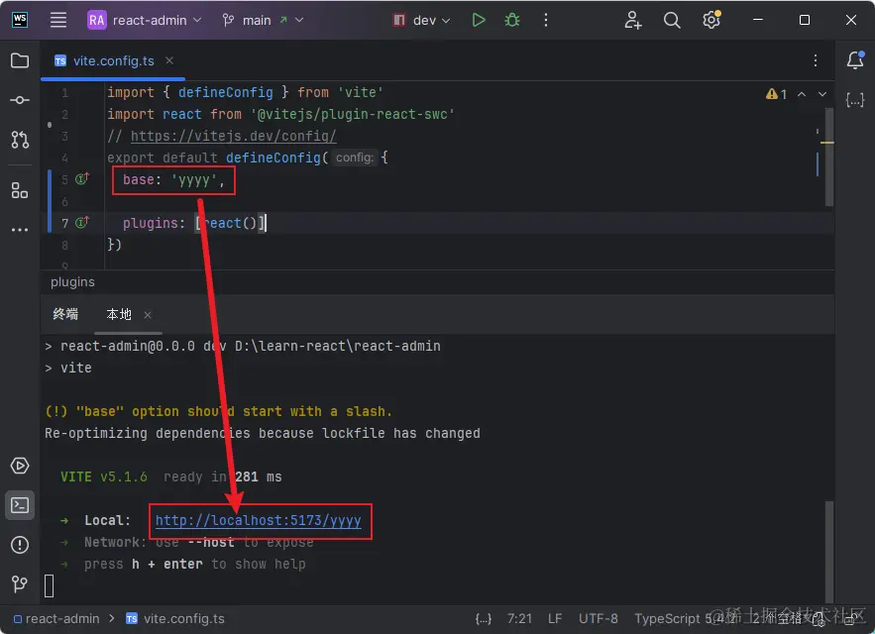Open more run actions menu
Image resolution: width=875 pixels, height=634 pixels.
coord(546,20)
